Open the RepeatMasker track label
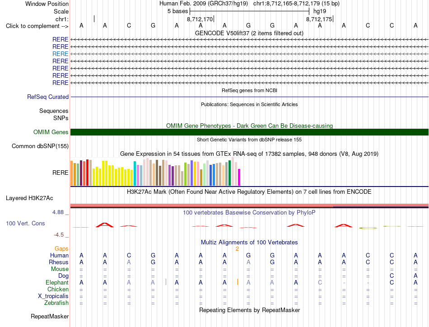Screen dimensions: 429x327 50,316
